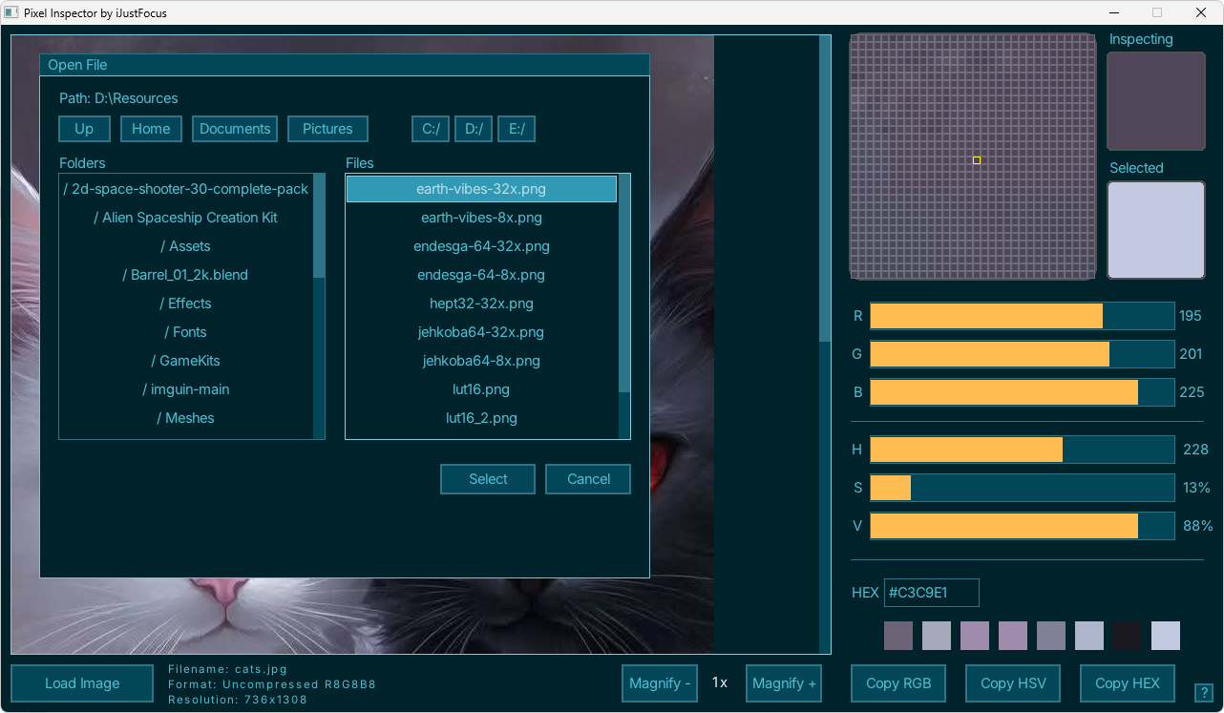The width and height of the screenshot is (1224, 713).
Task: Open the Assets folder
Action: pos(186,246)
